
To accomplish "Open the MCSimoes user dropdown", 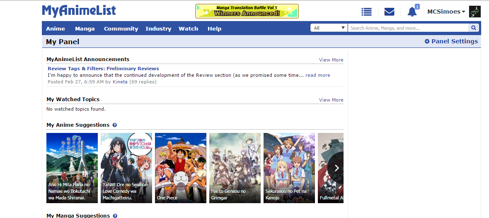I will (446, 12).
